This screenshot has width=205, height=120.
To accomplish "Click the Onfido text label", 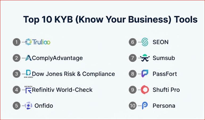I will point(44,106).
